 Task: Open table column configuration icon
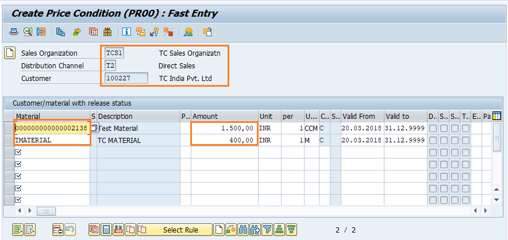click(497, 116)
